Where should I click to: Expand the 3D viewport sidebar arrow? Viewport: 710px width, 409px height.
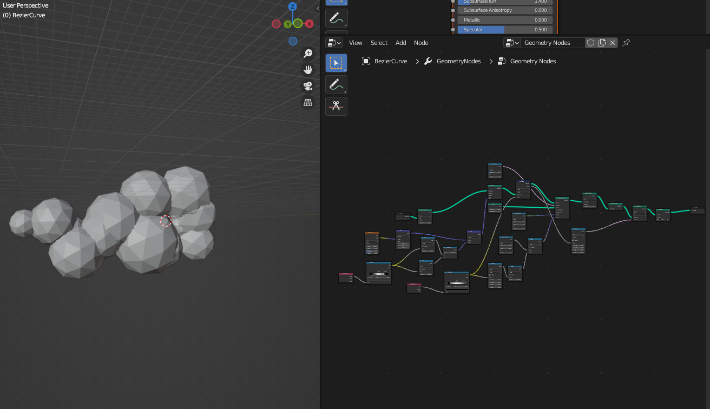tap(318, 8)
